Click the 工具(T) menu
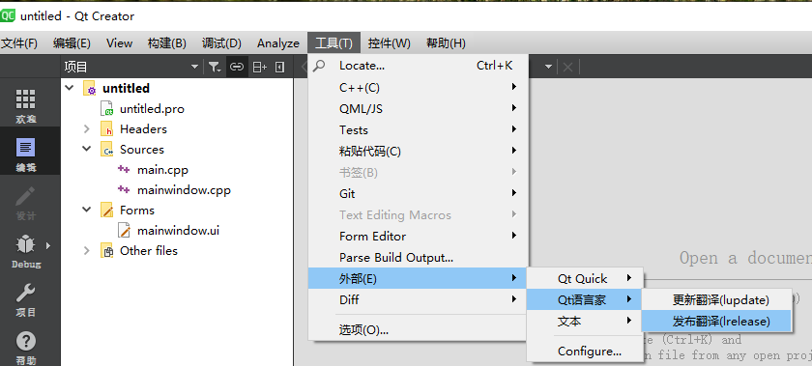 pyautogui.click(x=334, y=43)
